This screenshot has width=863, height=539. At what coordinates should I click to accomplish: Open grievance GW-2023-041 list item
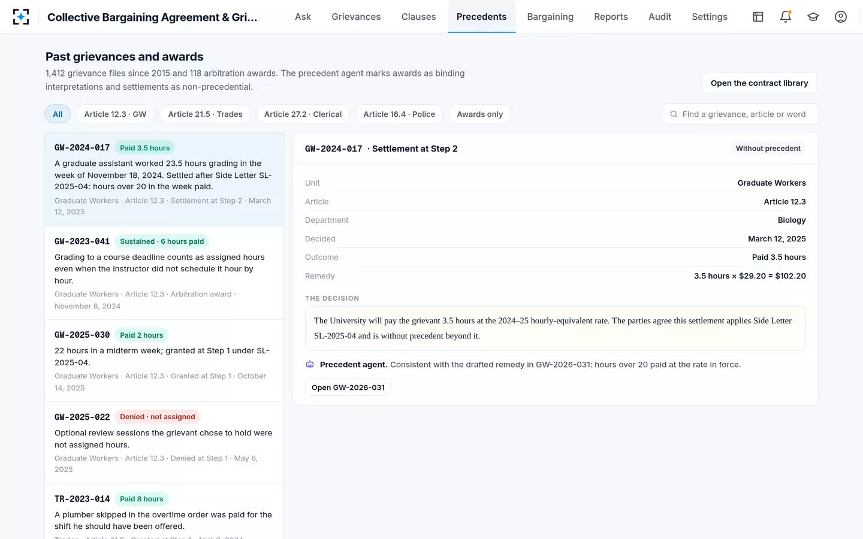coord(164,273)
